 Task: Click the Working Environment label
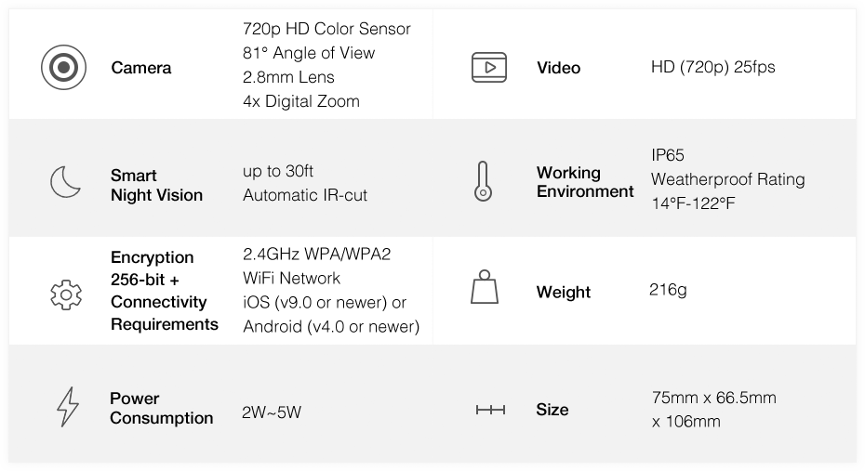click(x=585, y=182)
